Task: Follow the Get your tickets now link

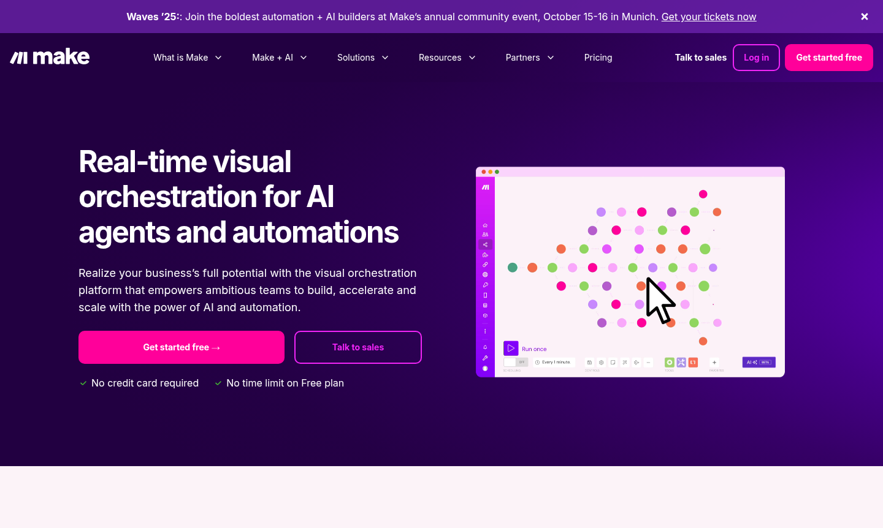Action: [708, 17]
